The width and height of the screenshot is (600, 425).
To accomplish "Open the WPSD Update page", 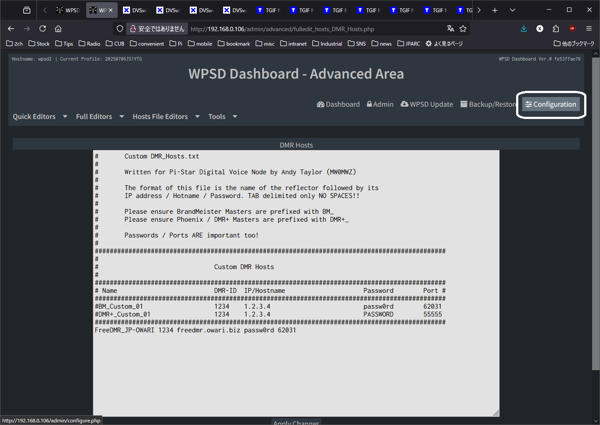I will [x=427, y=104].
